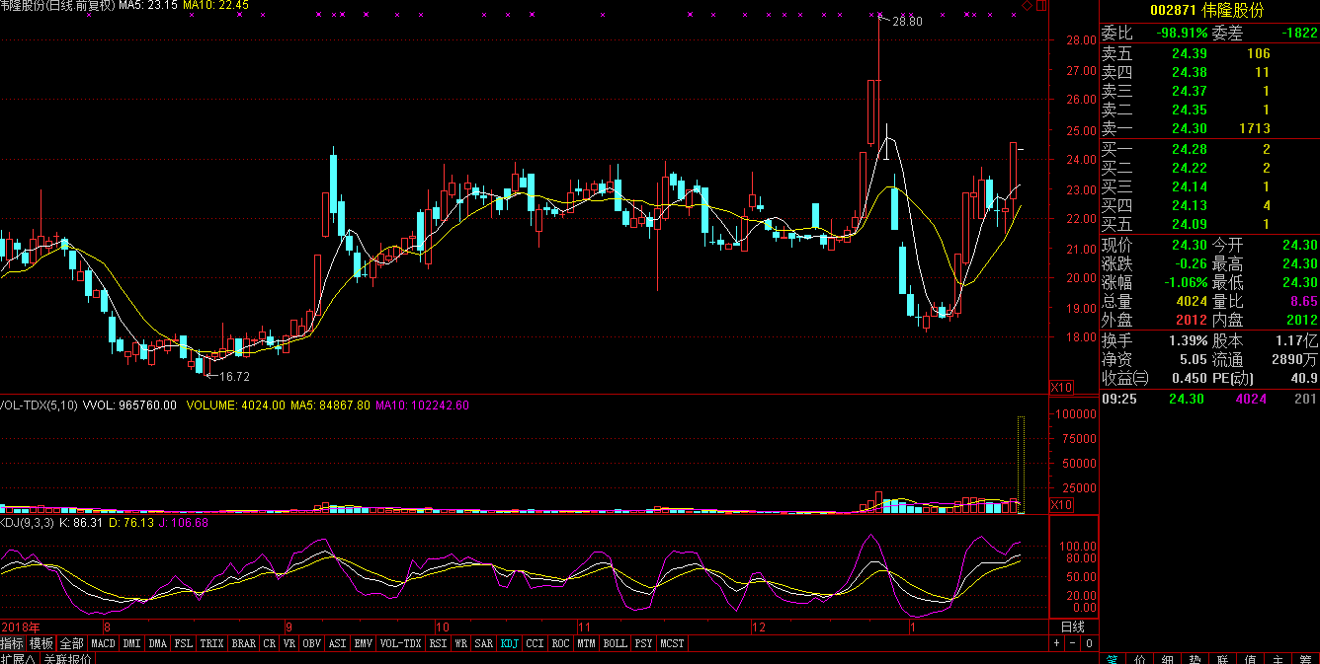Click the 委差 value -1822
Viewport: 1320px width, 664px height.
coord(1298,34)
